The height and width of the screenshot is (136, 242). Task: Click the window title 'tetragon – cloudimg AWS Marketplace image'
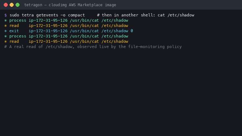click(70, 5)
